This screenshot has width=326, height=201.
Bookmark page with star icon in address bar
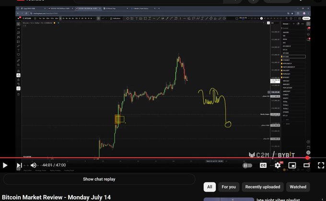(292, 13)
